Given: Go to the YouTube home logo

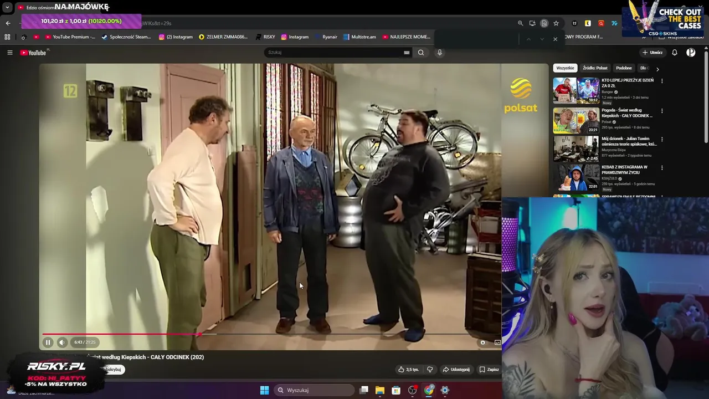Looking at the screenshot, I should pos(33,53).
